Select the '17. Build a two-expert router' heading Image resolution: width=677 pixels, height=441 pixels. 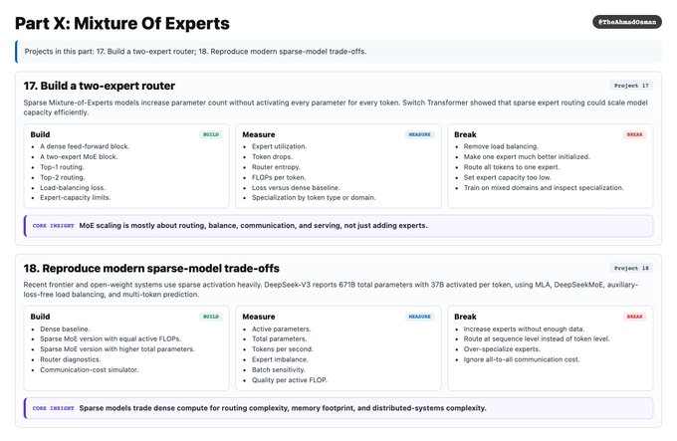[100, 86]
